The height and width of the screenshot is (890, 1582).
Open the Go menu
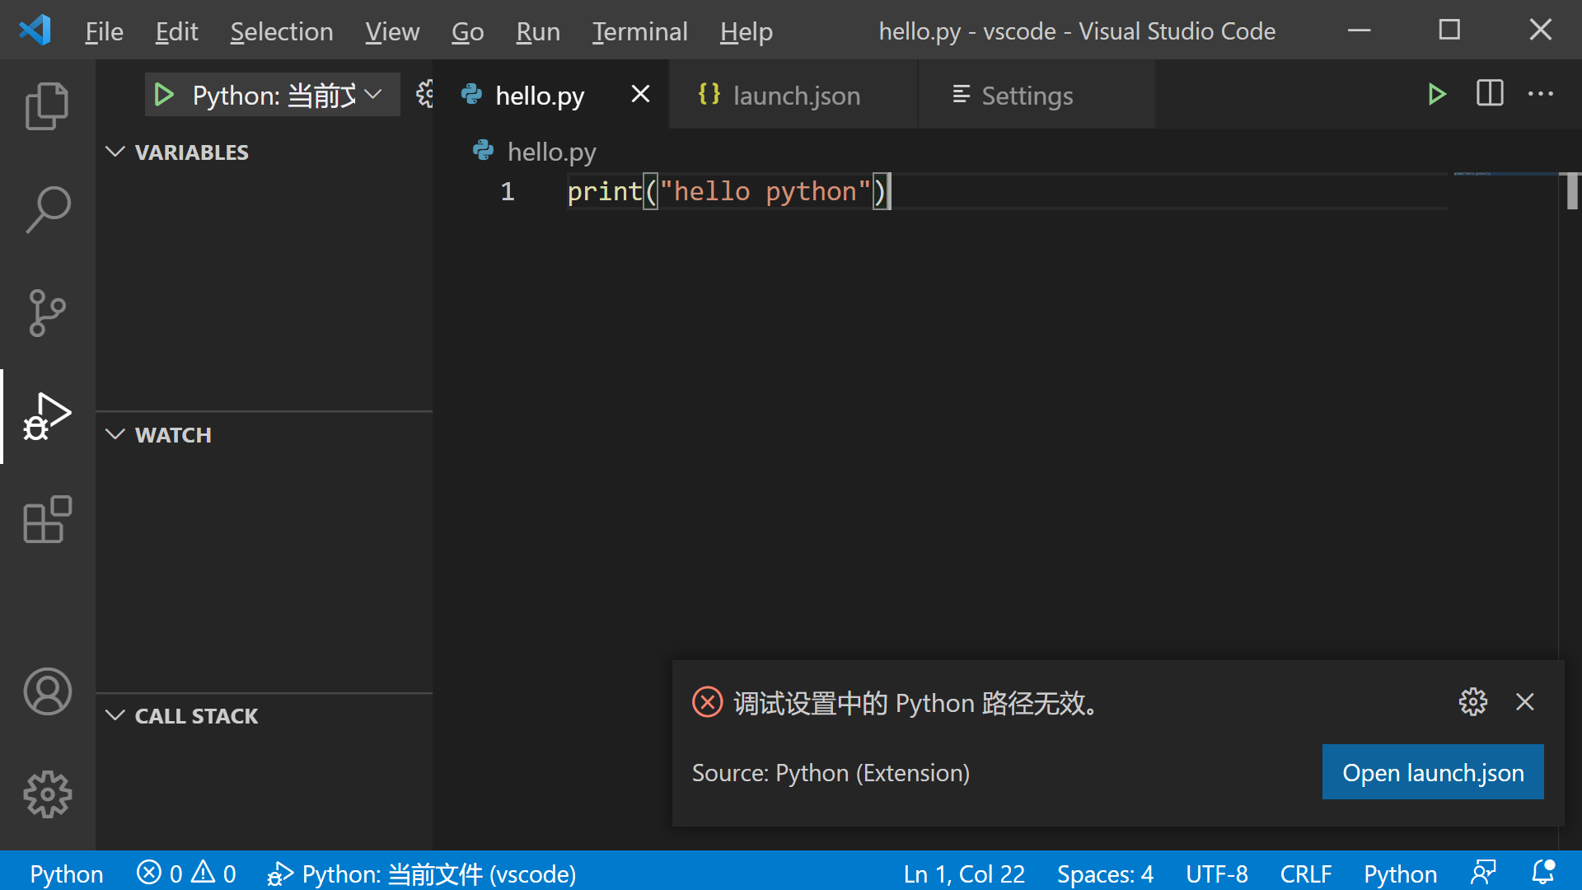467,31
